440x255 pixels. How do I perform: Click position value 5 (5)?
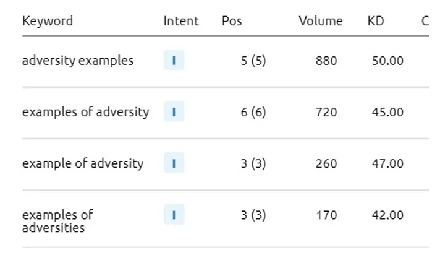pos(253,61)
